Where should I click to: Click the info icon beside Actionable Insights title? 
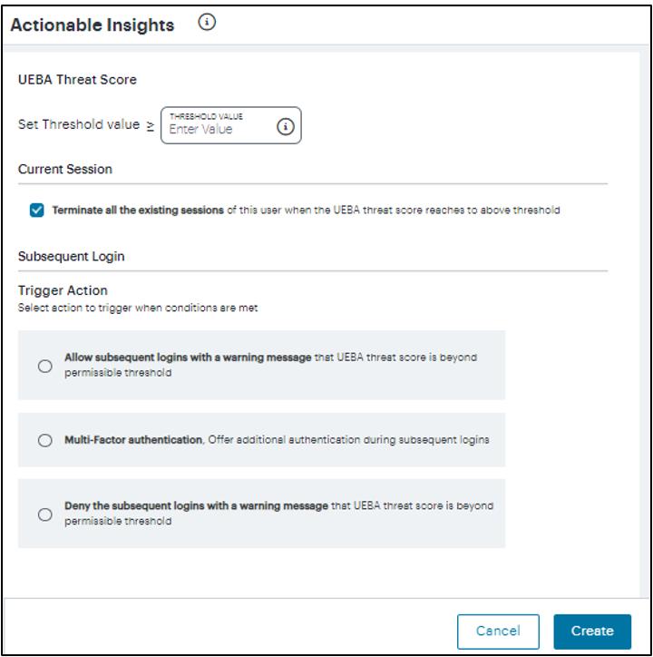pyautogui.click(x=207, y=22)
